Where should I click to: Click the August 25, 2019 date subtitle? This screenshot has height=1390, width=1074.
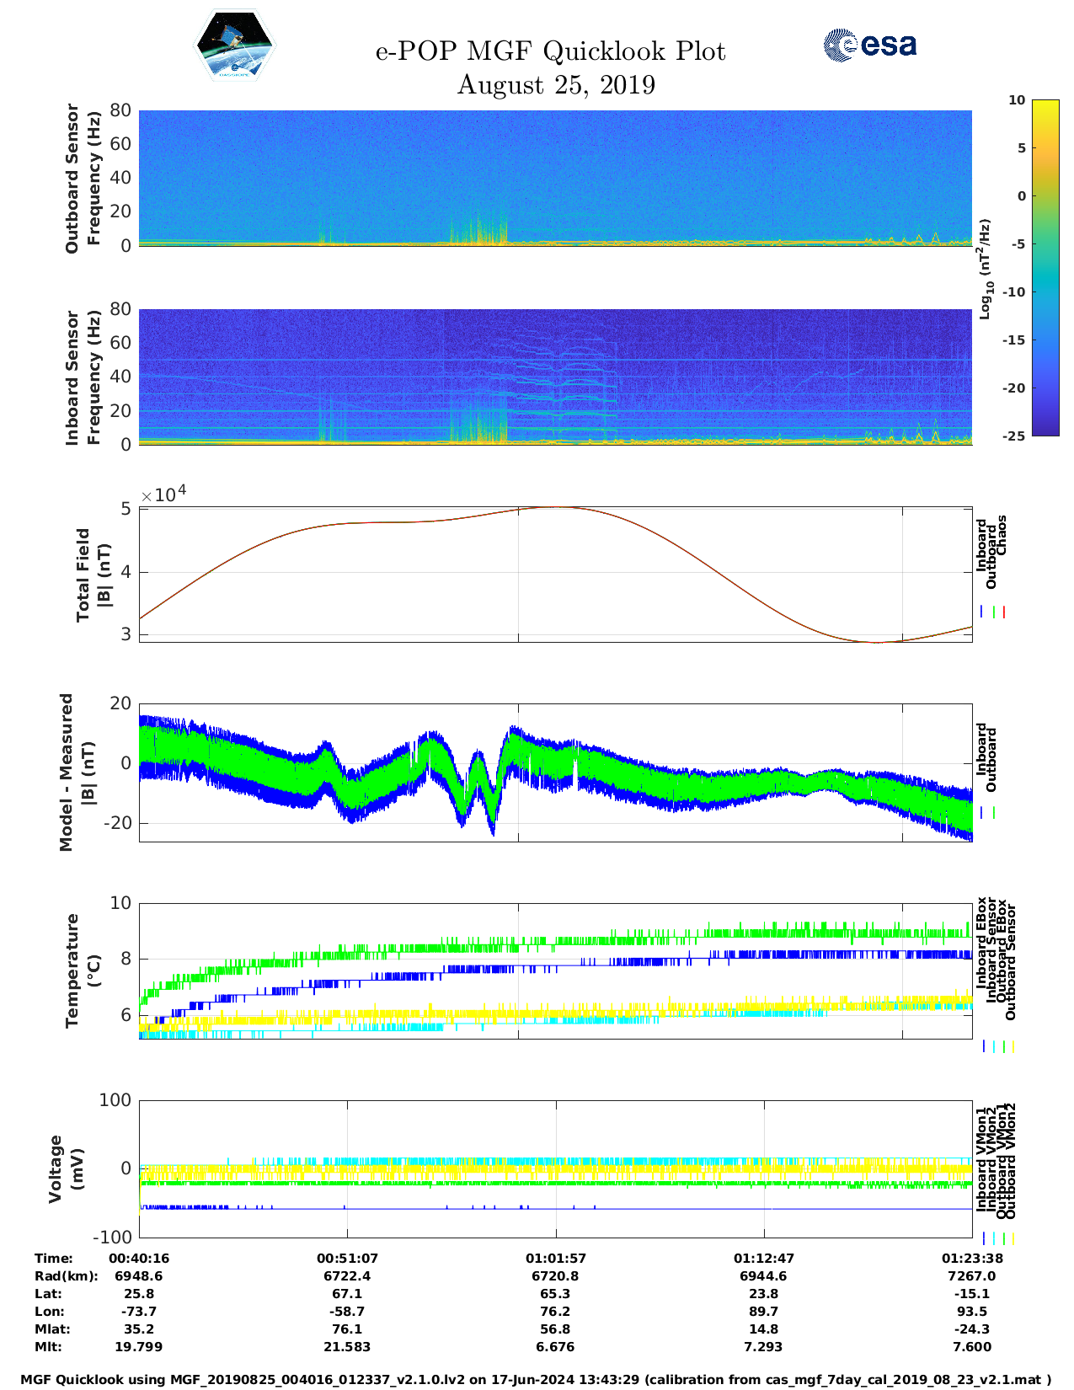[x=556, y=85]
